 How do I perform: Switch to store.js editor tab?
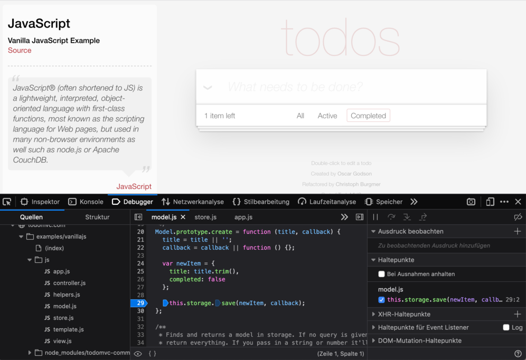[x=205, y=217]
